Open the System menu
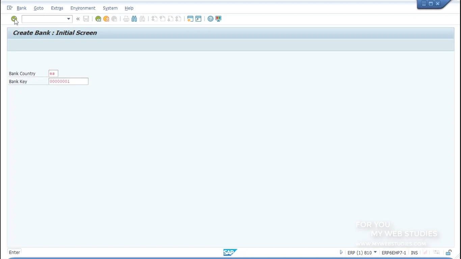This screenshot has width=461, height=259. pyautogui.click(x=110, y=8)
